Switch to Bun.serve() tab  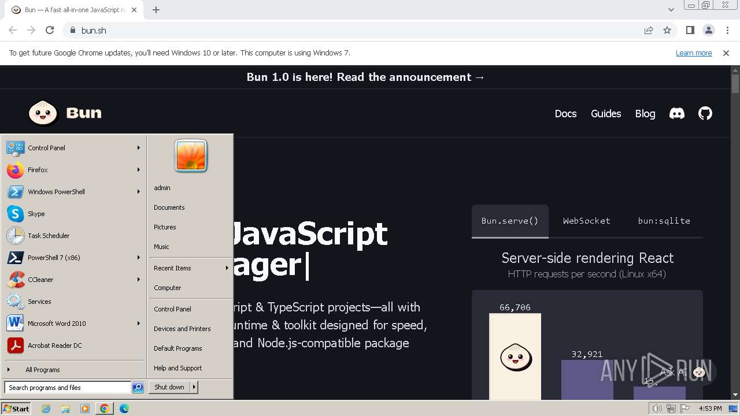click(510, 221)
